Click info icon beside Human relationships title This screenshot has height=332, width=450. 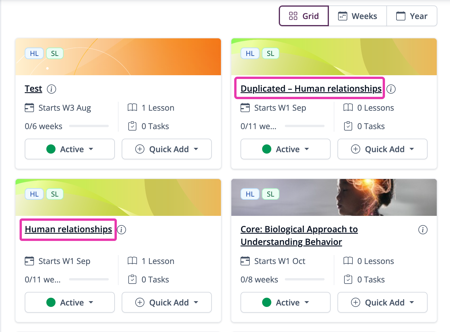coord(121,230)
